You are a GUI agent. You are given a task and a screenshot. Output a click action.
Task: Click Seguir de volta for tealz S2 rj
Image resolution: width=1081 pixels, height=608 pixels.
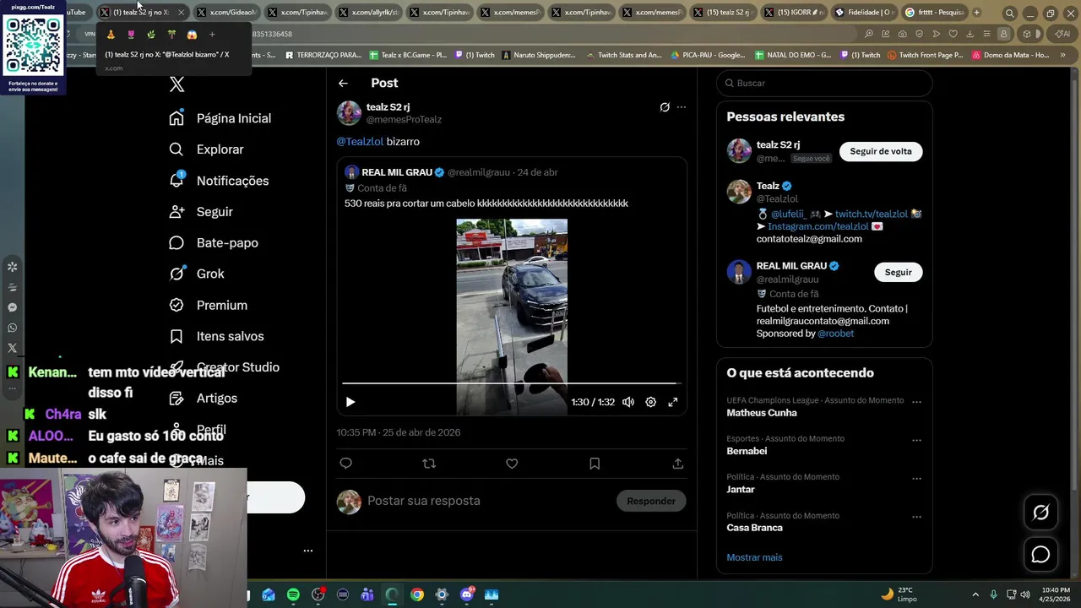coord(881,151)
